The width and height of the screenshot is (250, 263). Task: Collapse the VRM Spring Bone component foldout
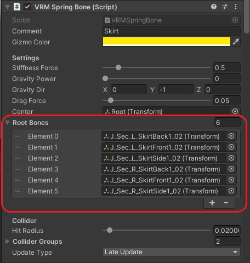[x=7, y=7]
